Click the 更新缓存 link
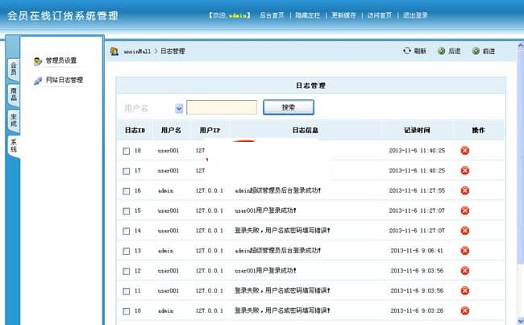The image size is (524, 325). [x=343, y=15]
